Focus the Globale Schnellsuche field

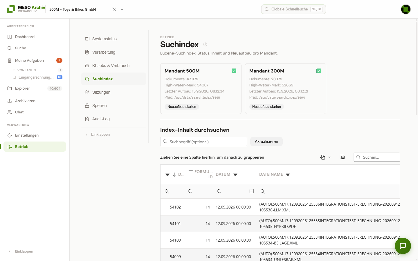coord(293,9)
